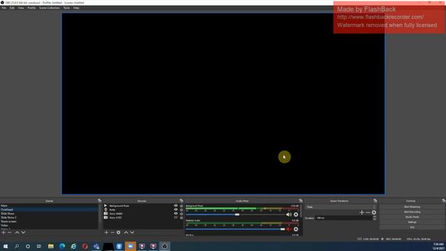
Task: Remove scene transition with minus
Action: [368, 212]
